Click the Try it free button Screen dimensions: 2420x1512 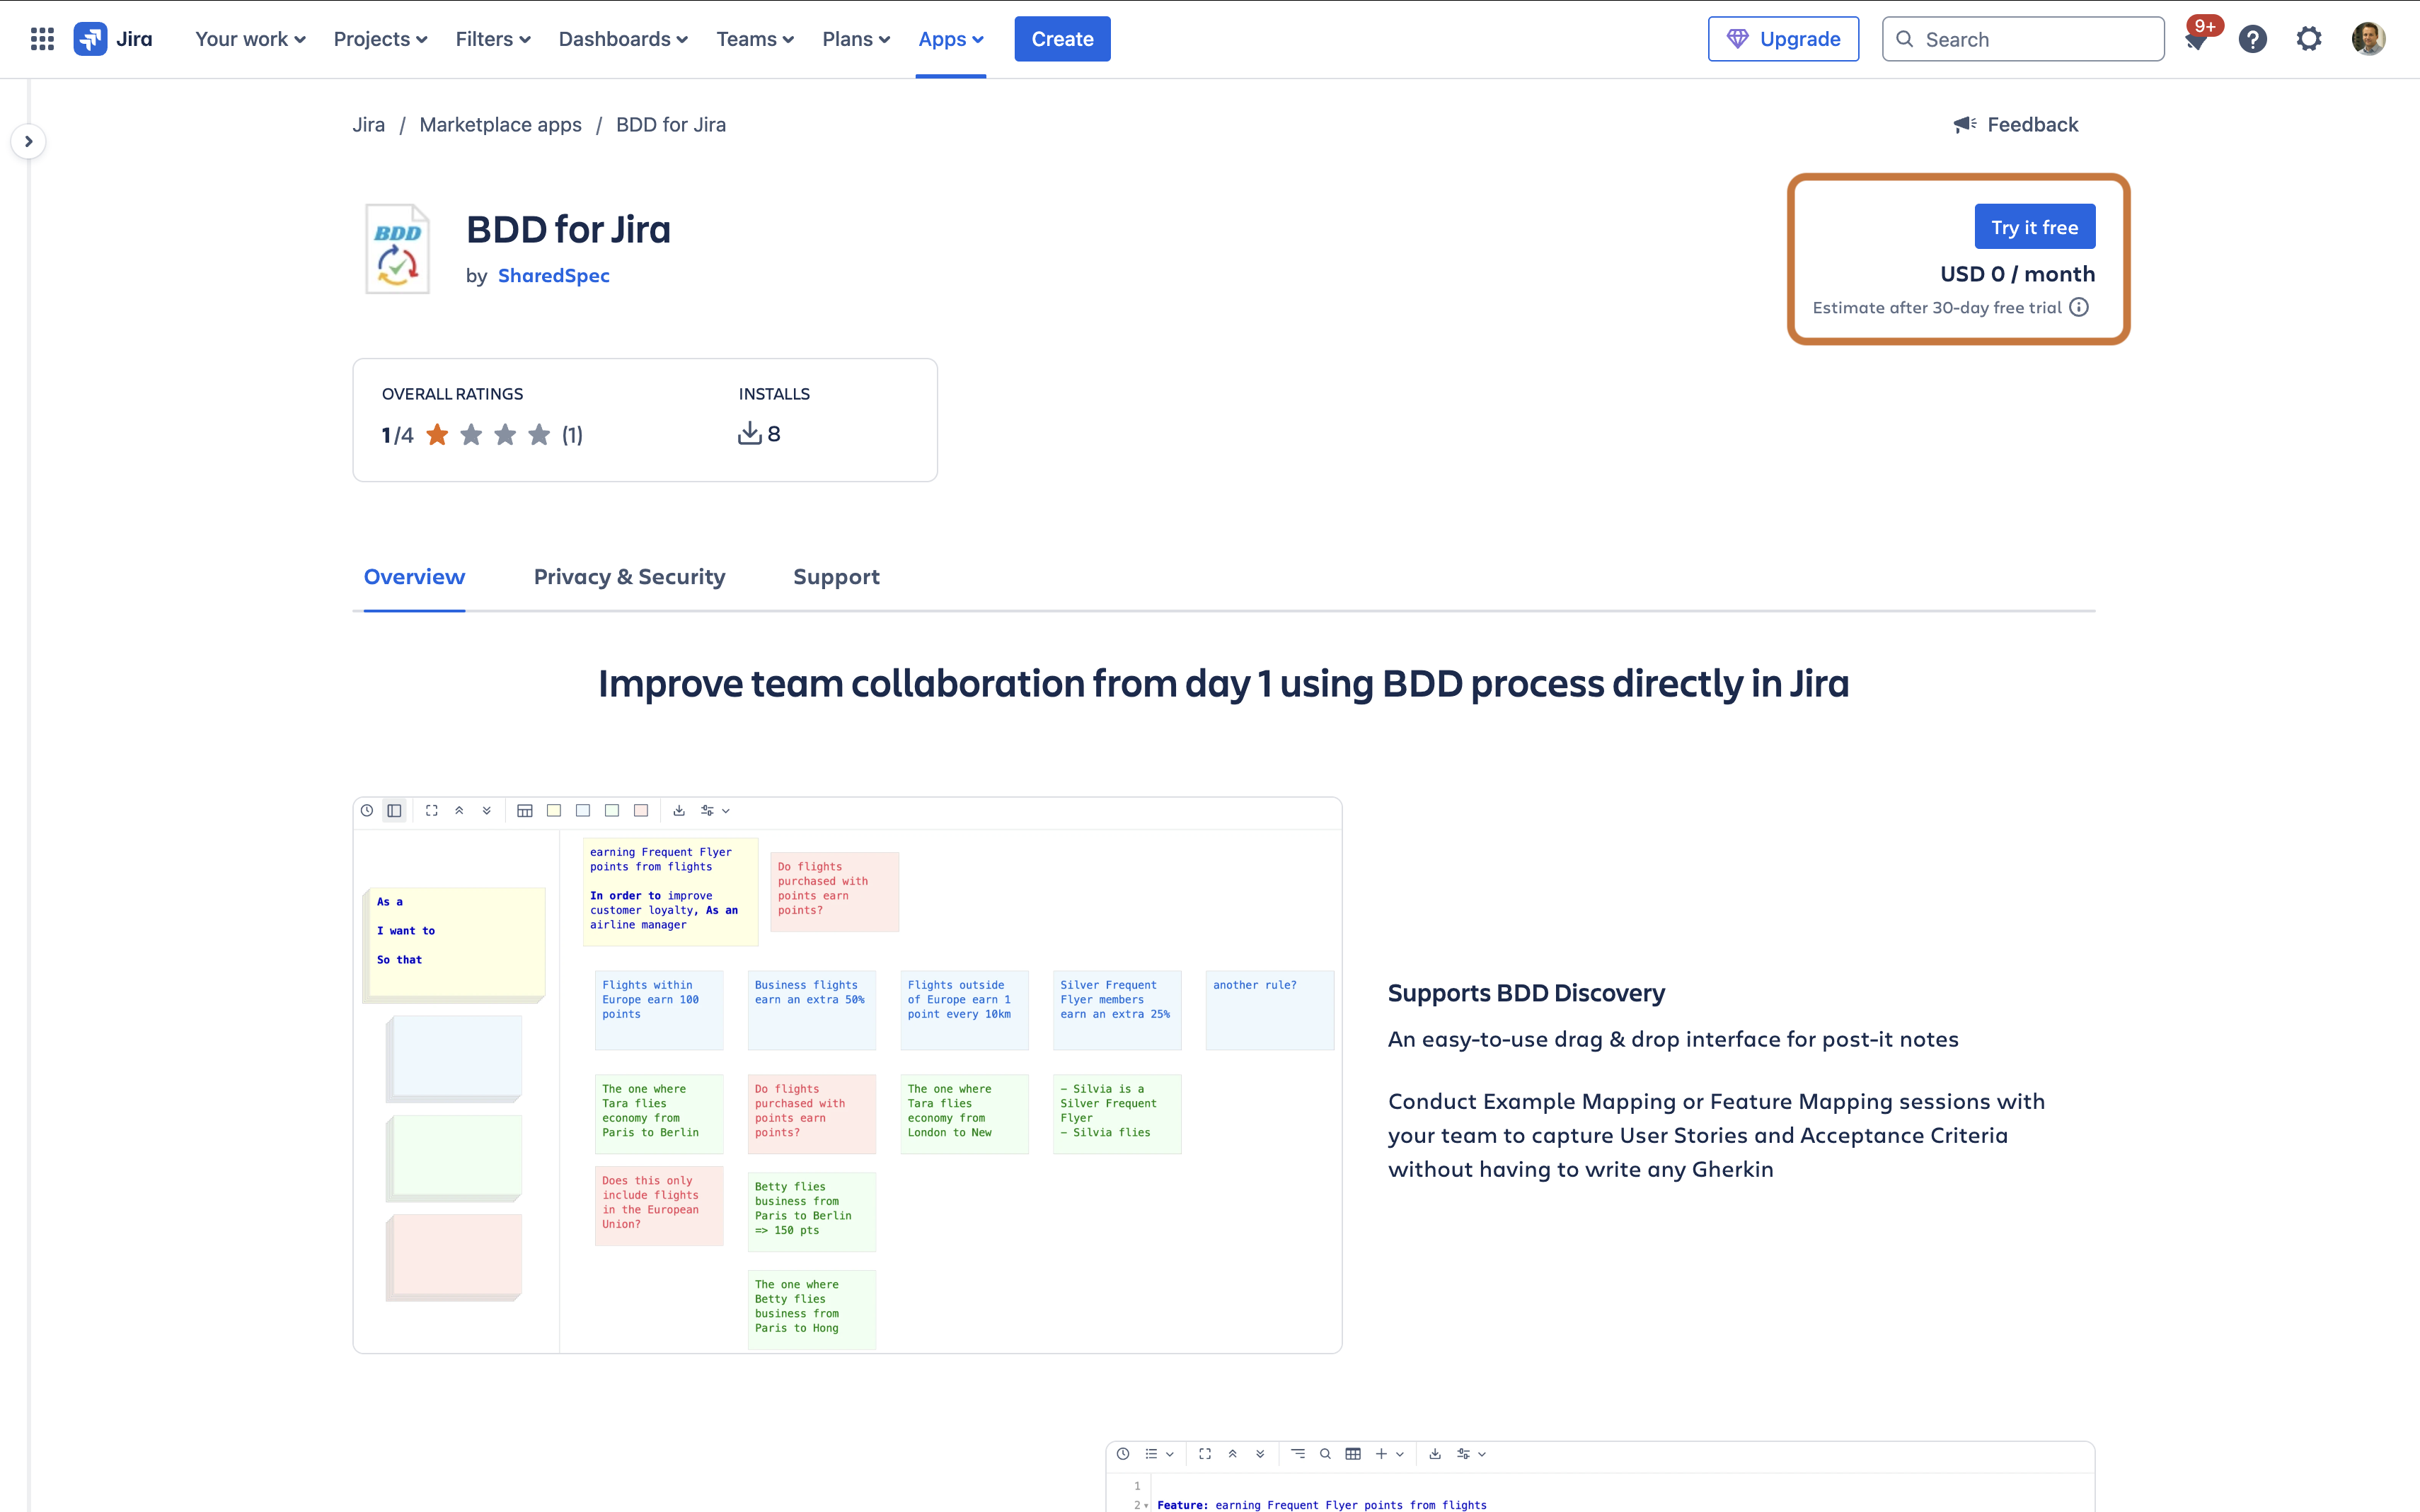pos(2034,227)
